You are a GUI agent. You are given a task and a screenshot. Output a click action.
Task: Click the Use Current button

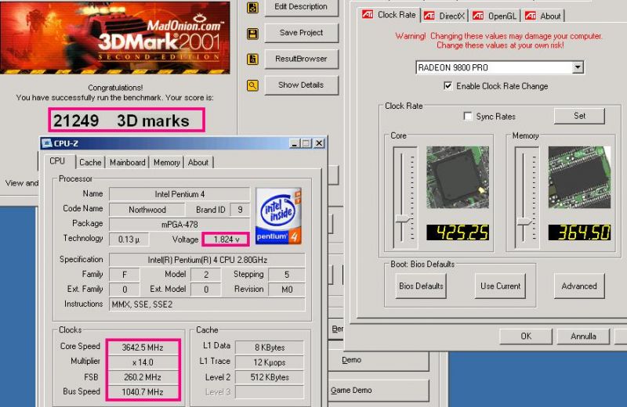coord(500,286)
